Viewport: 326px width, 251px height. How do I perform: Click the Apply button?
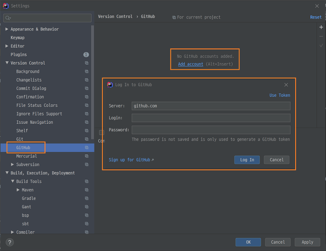coord(307,242)
